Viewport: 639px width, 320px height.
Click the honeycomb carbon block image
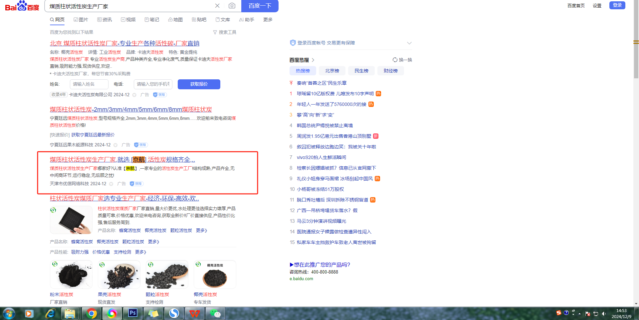pos(71,220)
